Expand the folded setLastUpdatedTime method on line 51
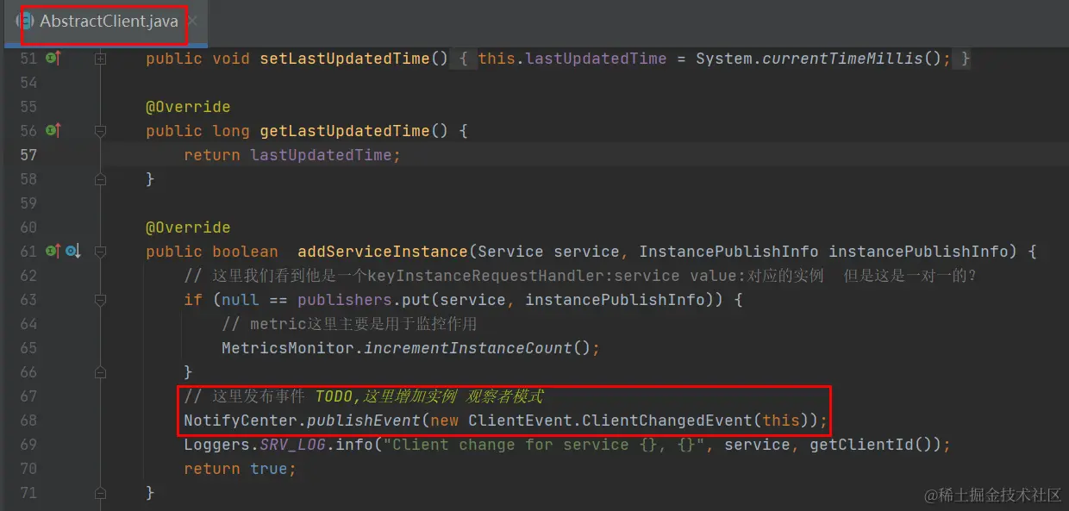 100,59
